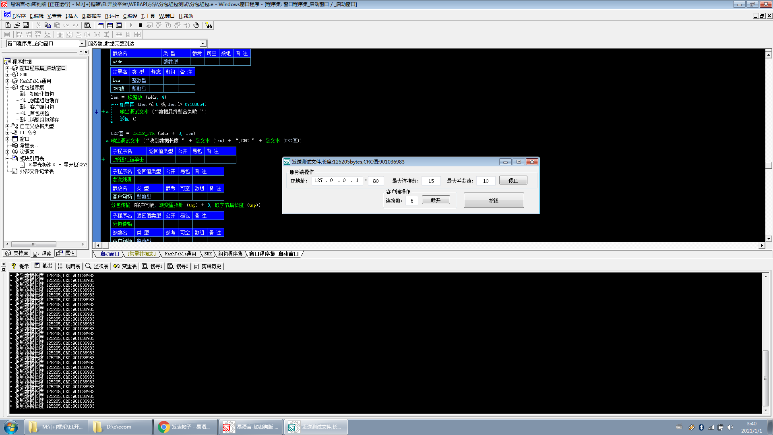Image resolution: width=773 pixels, height=435 pixels.
Task: Click the volume speaker tray icon
Action: [730, 427]
